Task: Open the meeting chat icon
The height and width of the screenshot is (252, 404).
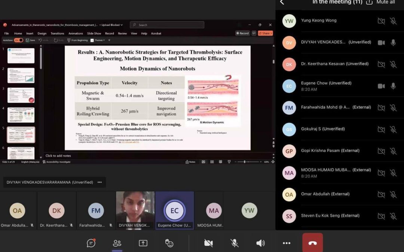Action: [91, 243]
